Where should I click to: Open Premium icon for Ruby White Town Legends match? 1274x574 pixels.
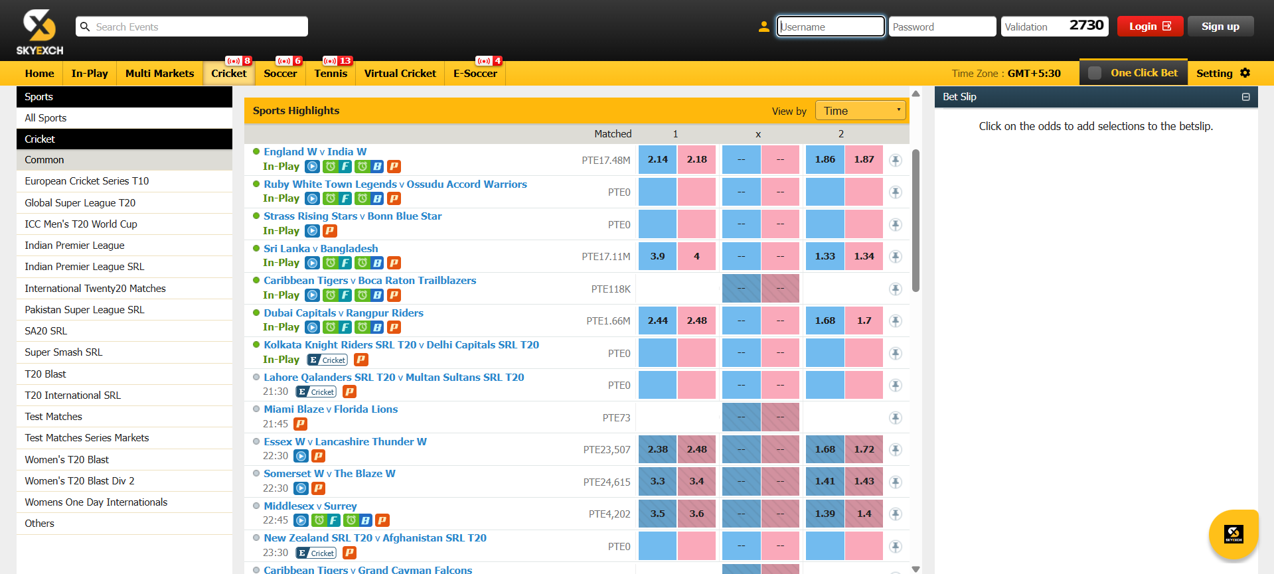pos(394,198)
